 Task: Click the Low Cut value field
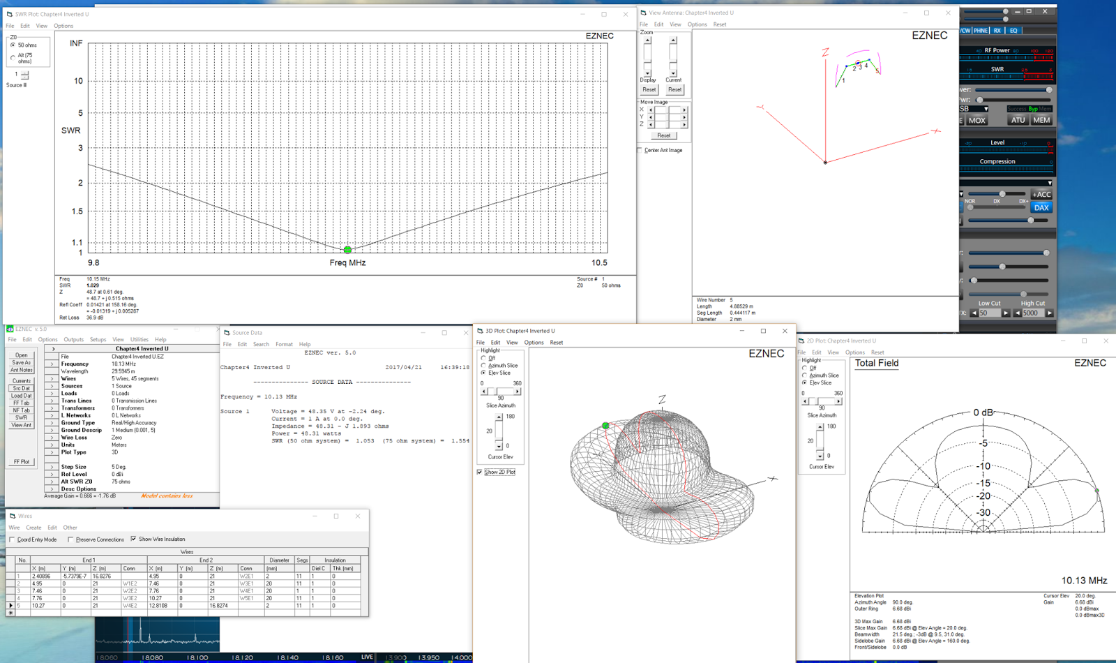990,313
